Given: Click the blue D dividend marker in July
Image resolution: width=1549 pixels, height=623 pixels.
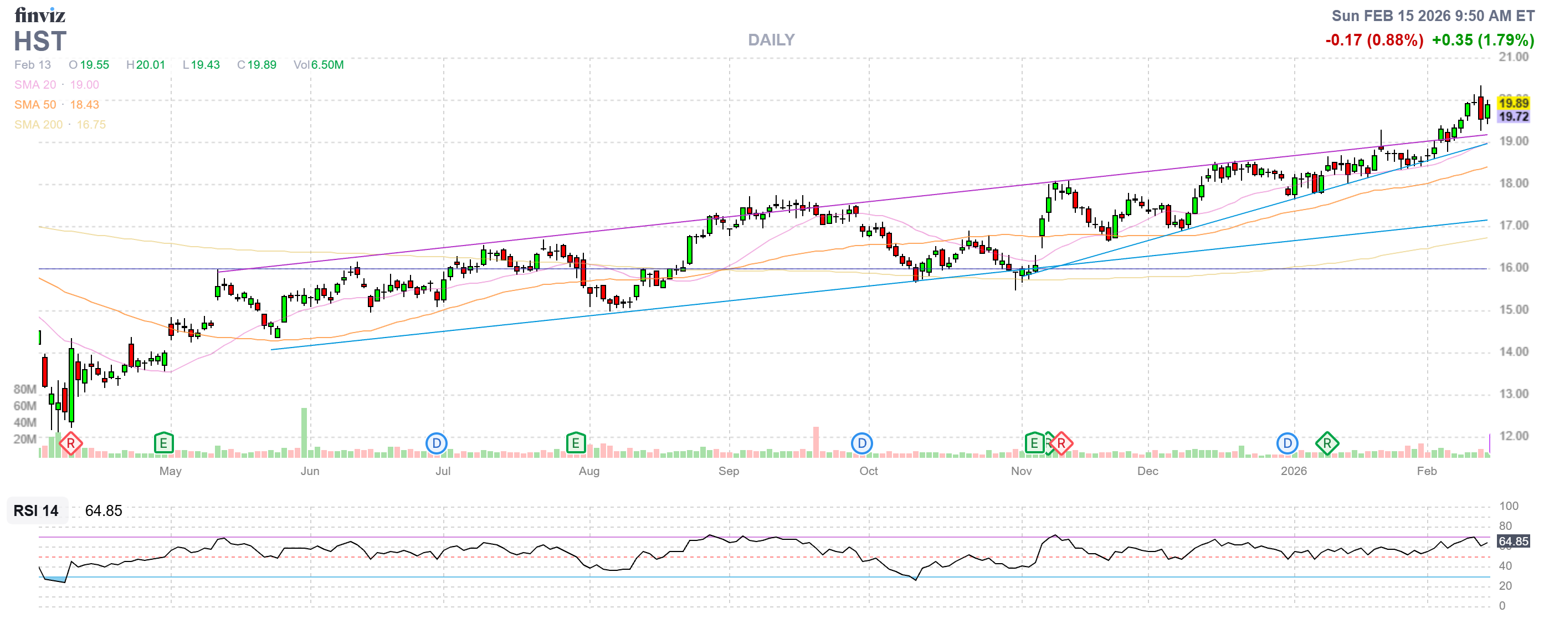Looking at the screenshot, I should (x=436, y=444).
